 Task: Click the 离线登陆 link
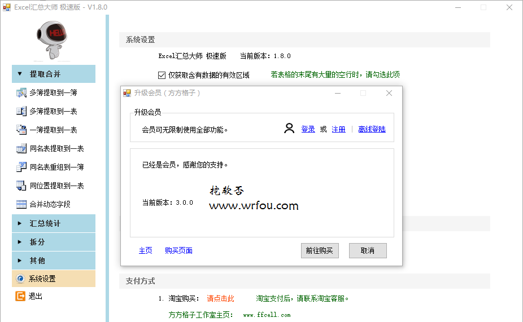(372, 129)
